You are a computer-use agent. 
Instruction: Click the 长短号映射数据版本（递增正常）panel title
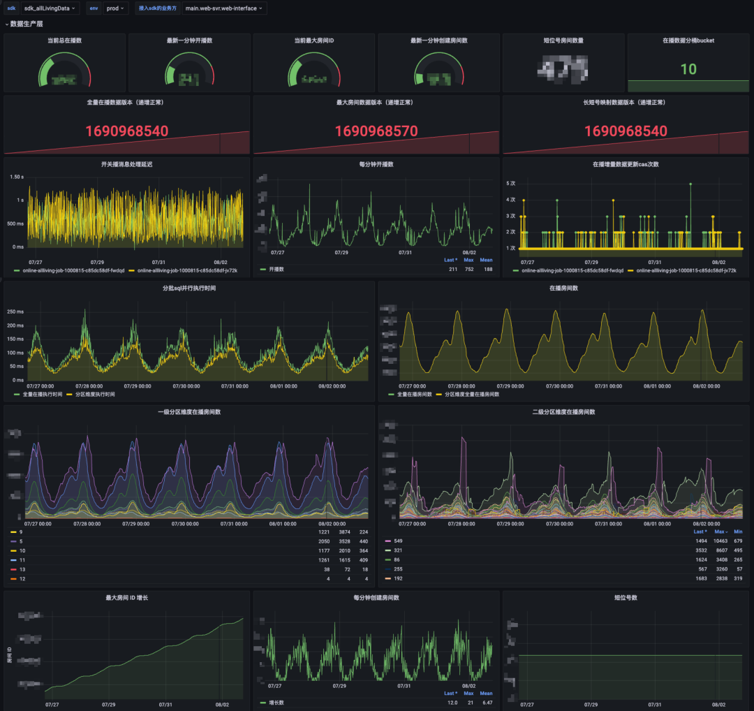(x=624, y=102)
